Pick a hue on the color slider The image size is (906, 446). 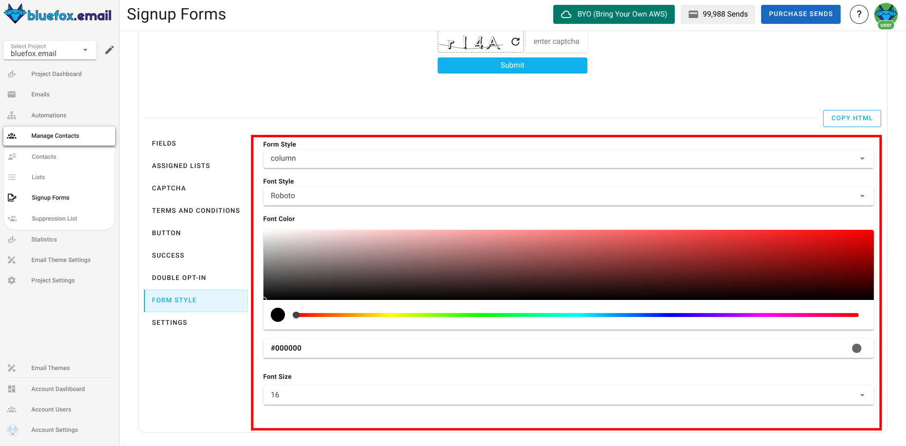click(537, 315)
